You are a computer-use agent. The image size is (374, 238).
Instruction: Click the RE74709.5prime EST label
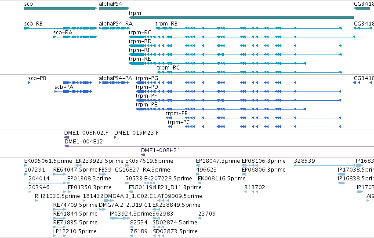pos(76,205)
